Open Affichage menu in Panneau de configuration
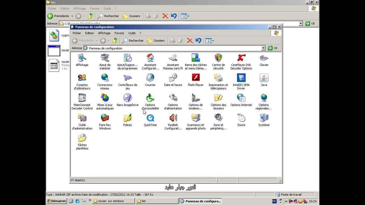Screen dimensions: 365x205 pos(104,33)
